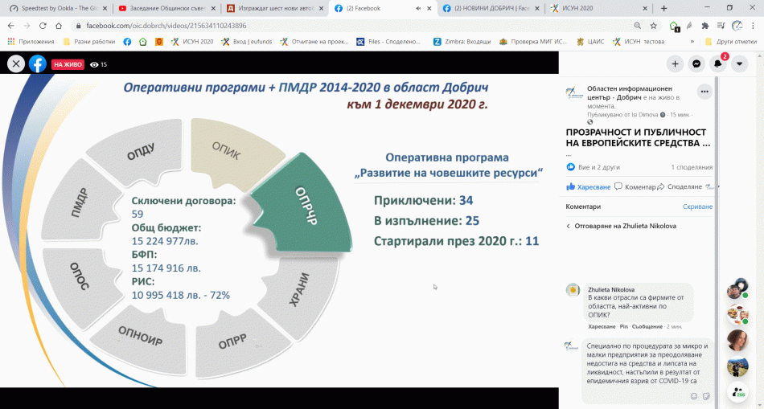Show more bookmarks with double chevron
The image size is (764, 409).
[692, 42]
